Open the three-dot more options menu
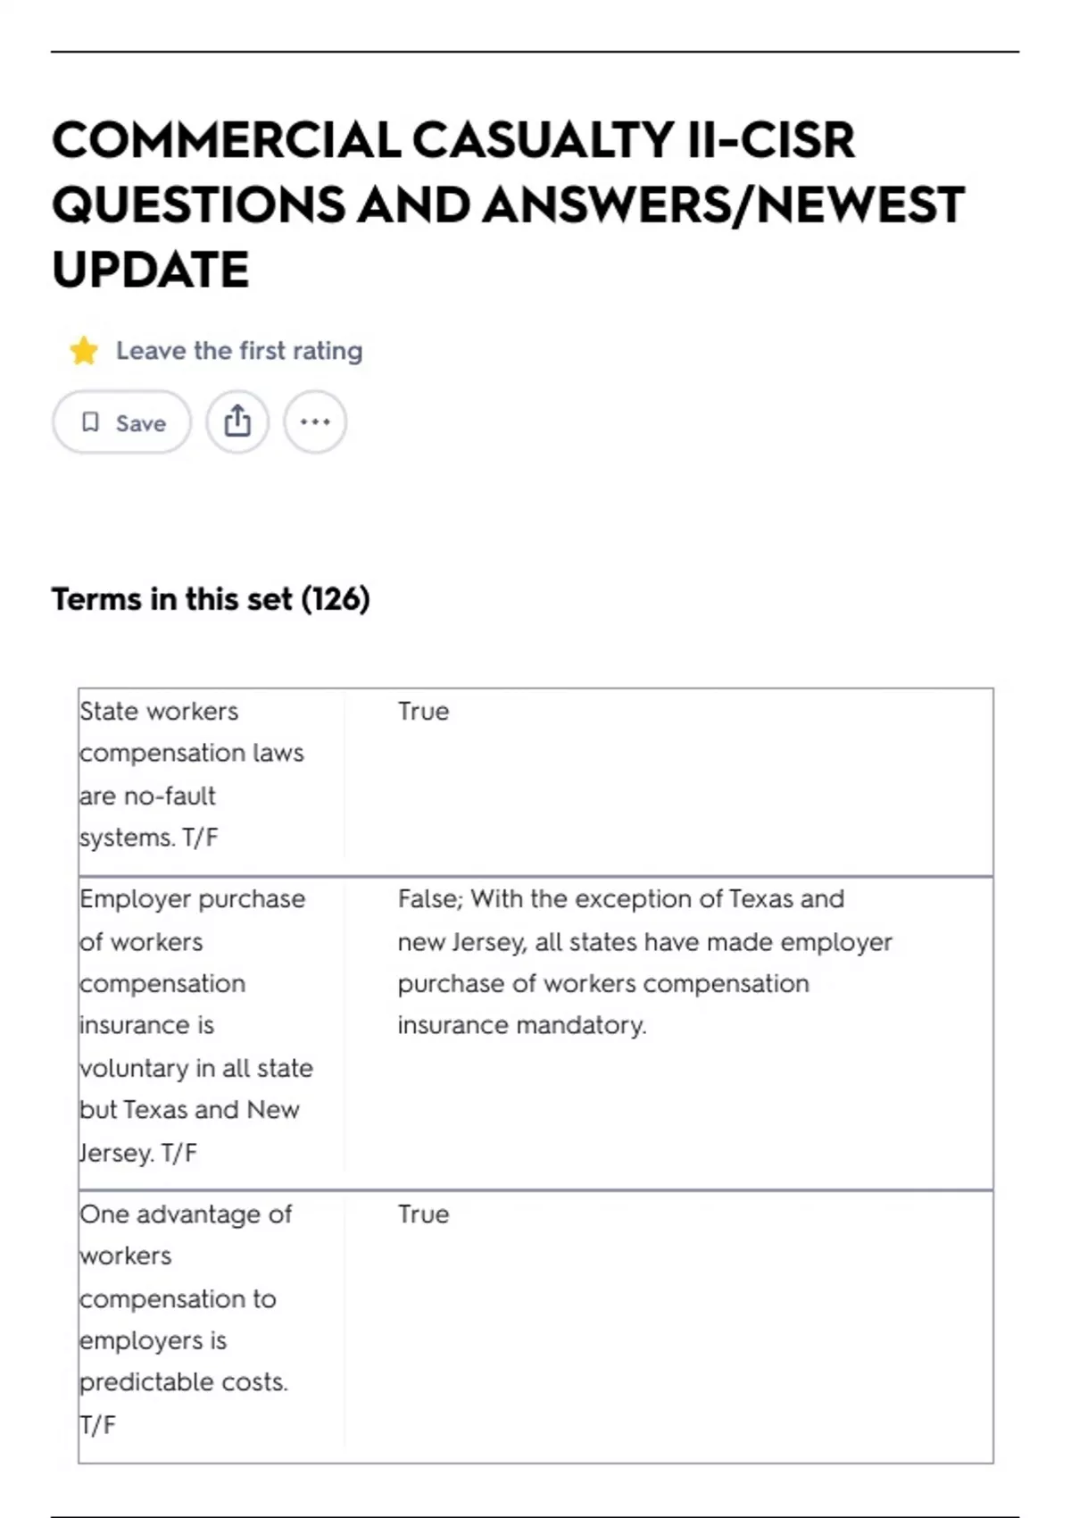 pos(315,421)
